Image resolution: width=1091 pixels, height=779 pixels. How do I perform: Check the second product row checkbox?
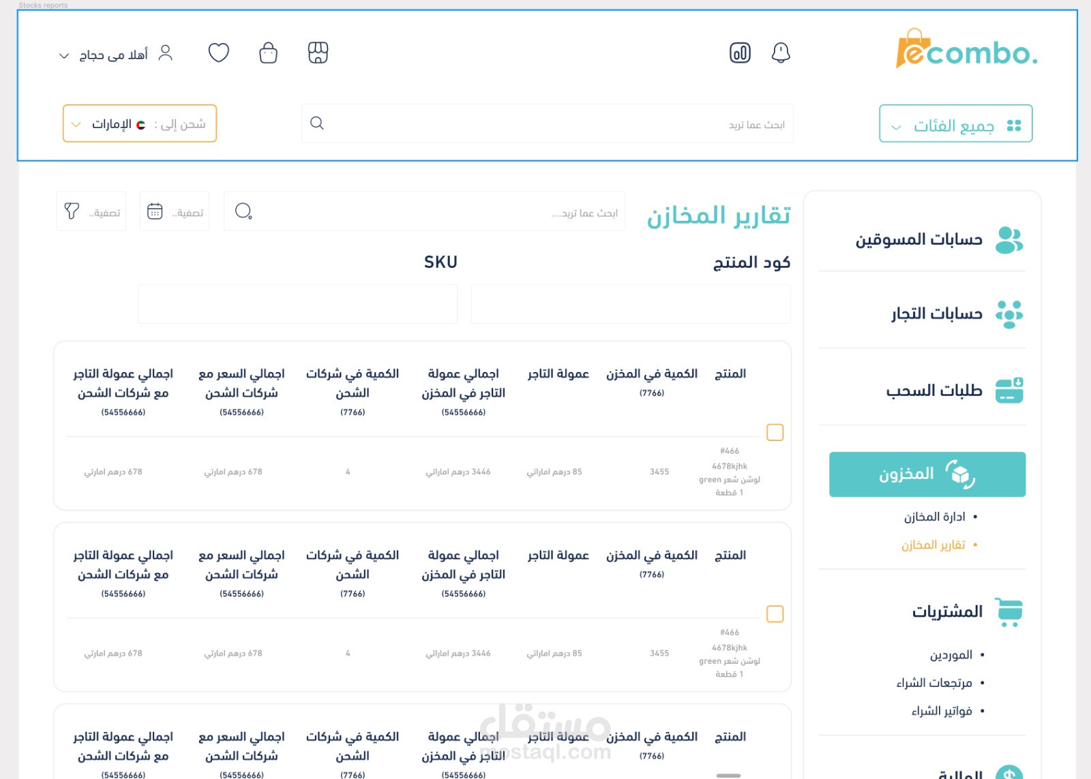[775, 614]
